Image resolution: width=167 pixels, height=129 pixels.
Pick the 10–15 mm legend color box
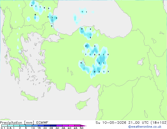pos(35,126)
